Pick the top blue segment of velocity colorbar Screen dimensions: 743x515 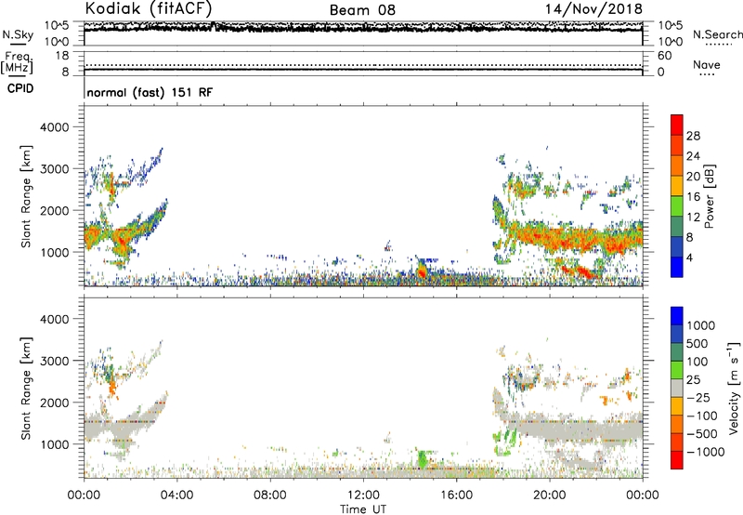pyautogui.click(x=677, y=316)
